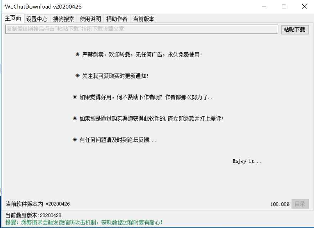Click the Enjoy it... text

point(247,161)
